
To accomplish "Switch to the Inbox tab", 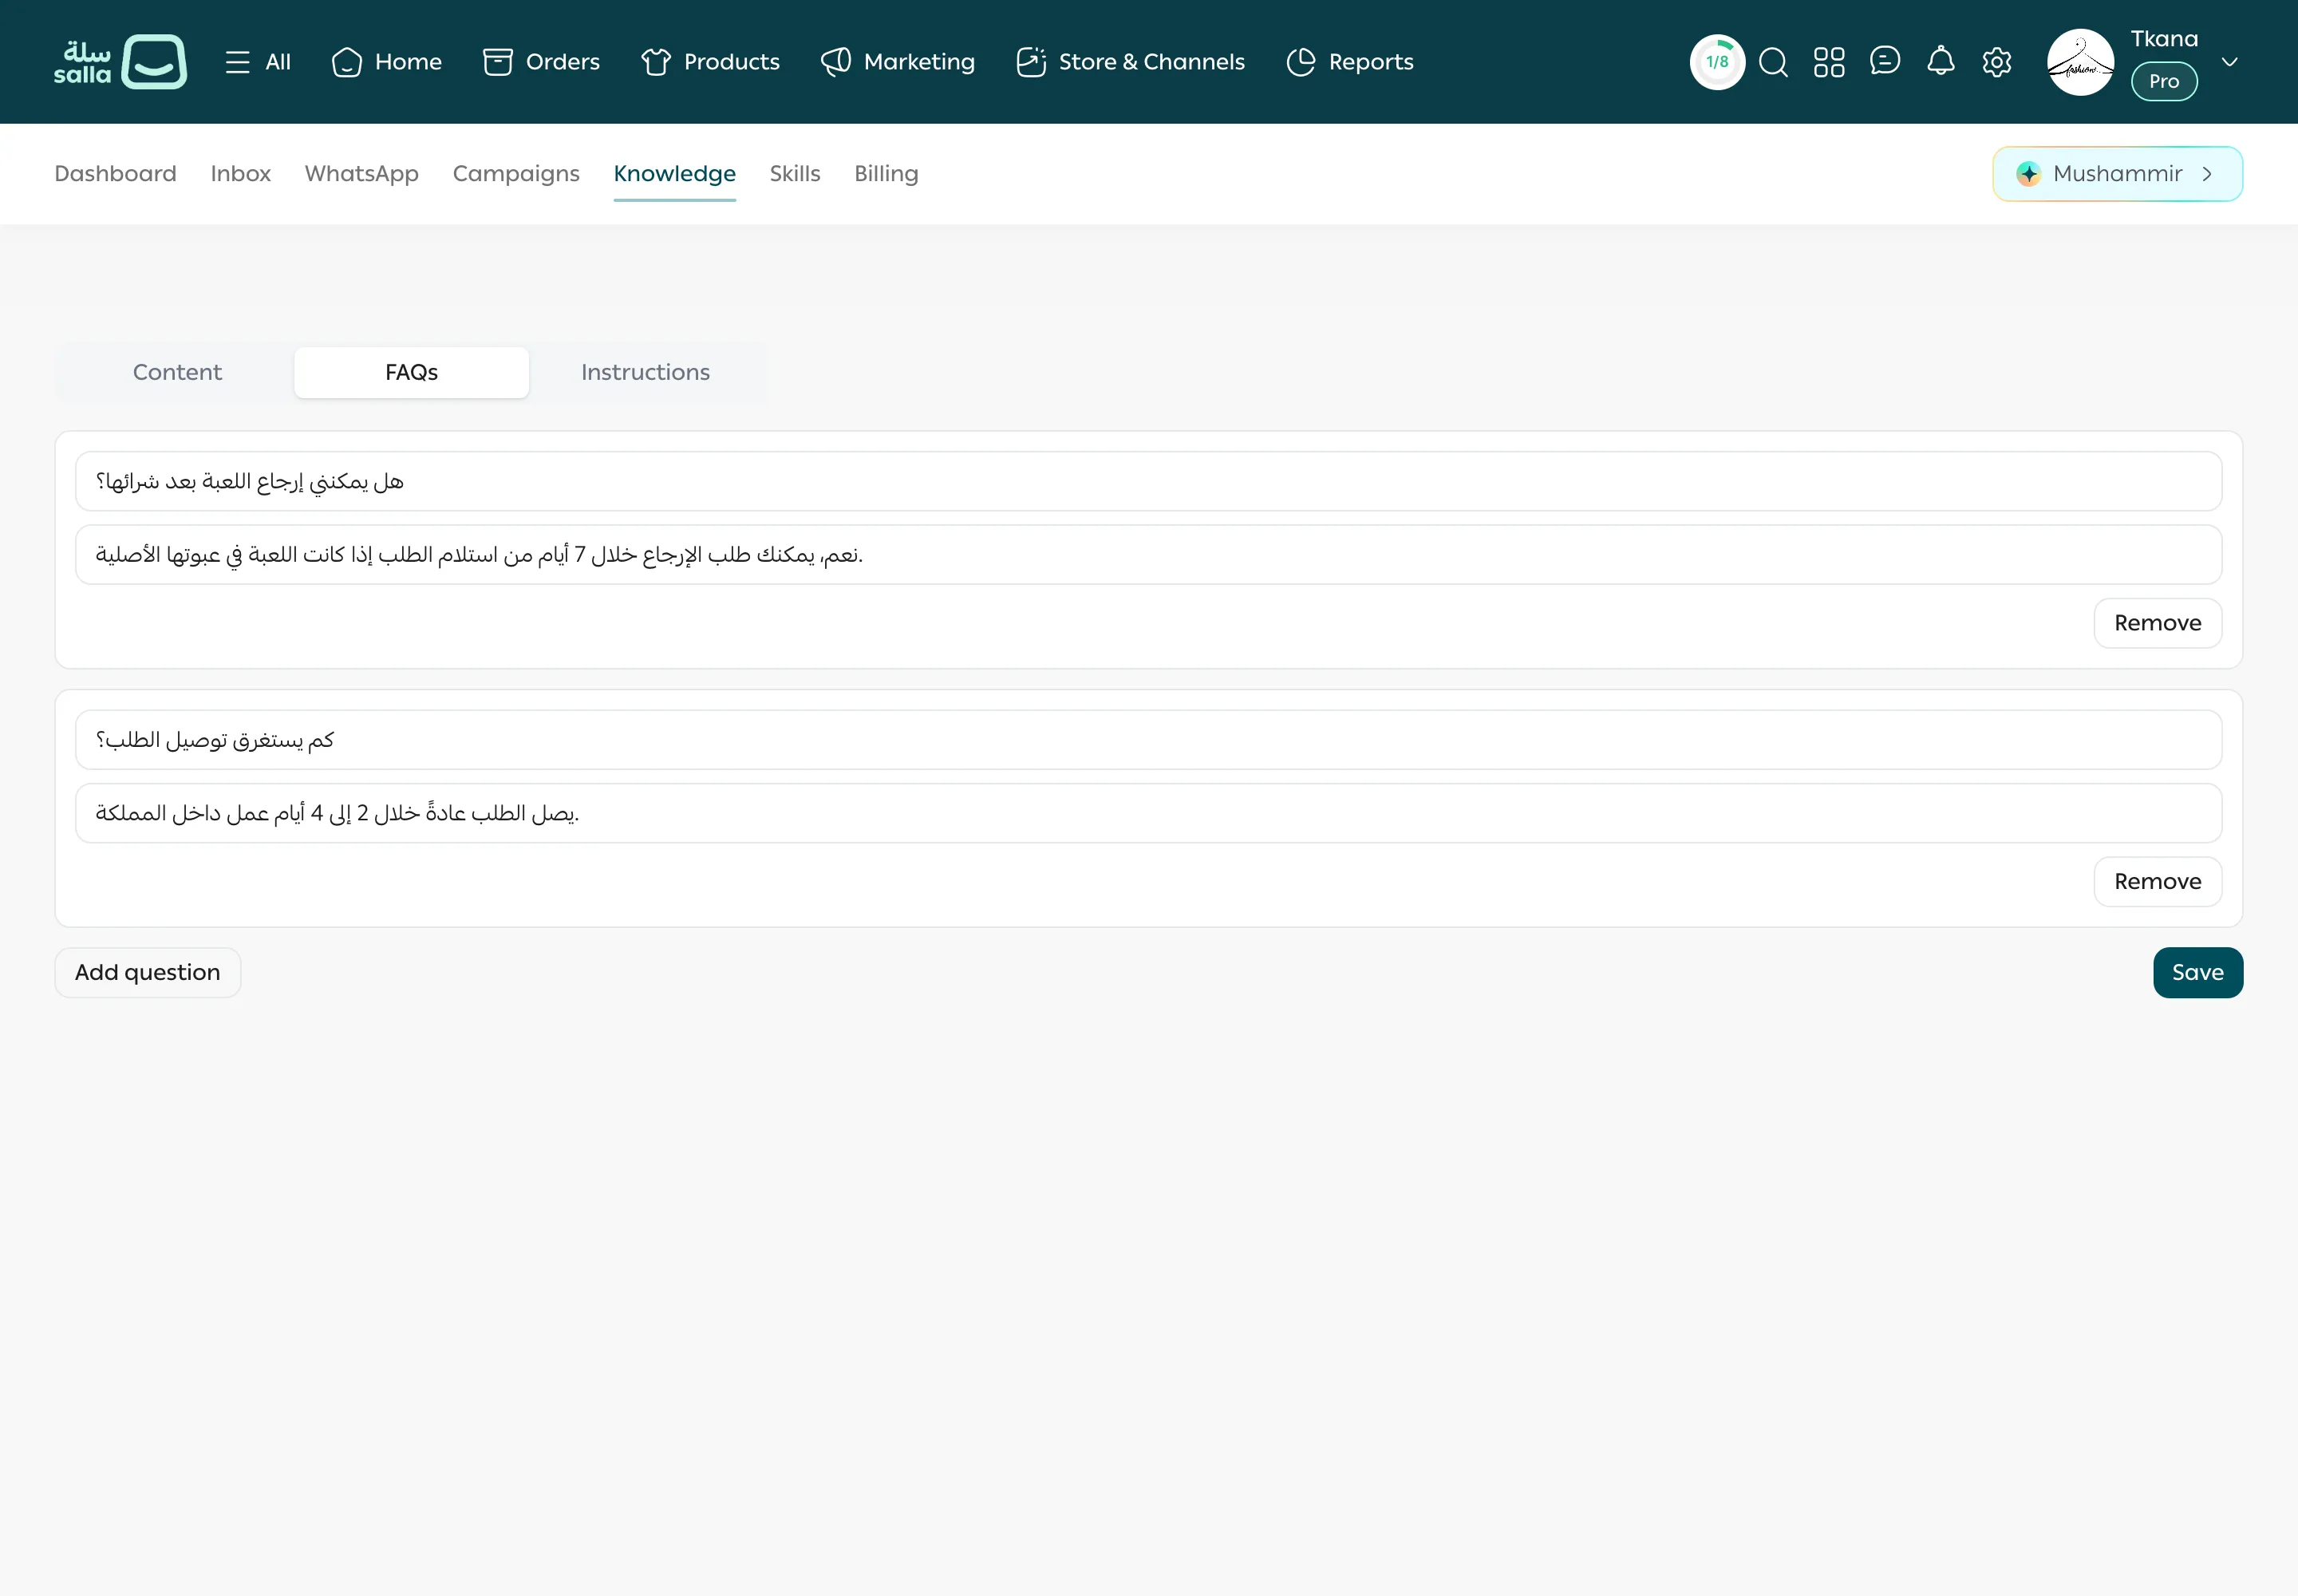I will 240,174.
